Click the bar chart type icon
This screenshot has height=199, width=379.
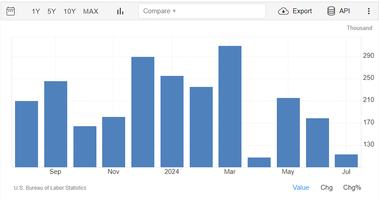point(120,11)
